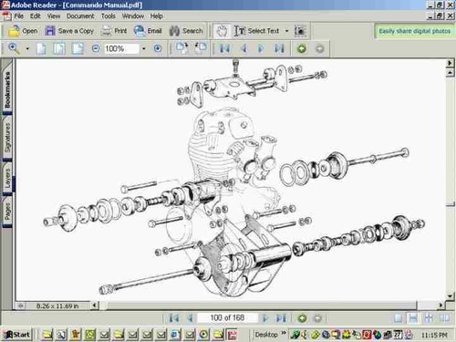Select the Snapshot camera tool

(300, 31)
